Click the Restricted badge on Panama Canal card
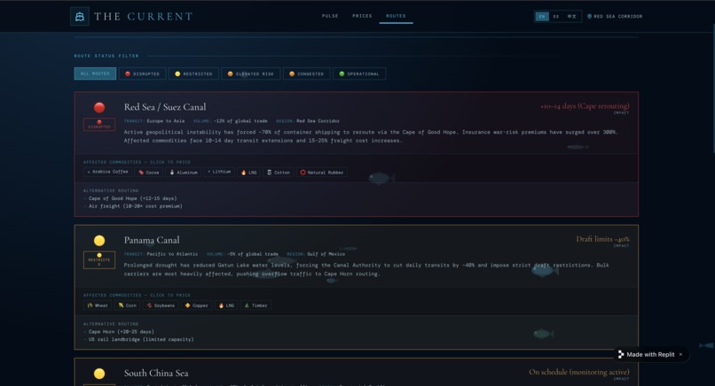Image resolution: width=715 pixels, height=386 pixels. [99, 260]
